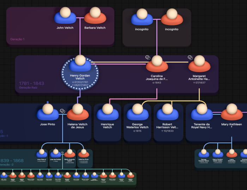Click the female incognito ancestor avatar
This screenshot has height=190, width=247.
click(x=172, y=17)
